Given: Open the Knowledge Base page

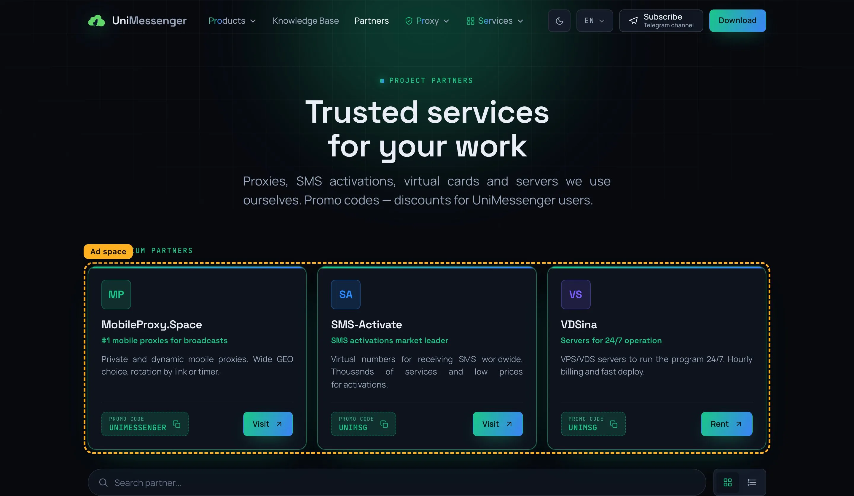Looking at the screenshot, I should pyautogui.click(x=306, y=21).
